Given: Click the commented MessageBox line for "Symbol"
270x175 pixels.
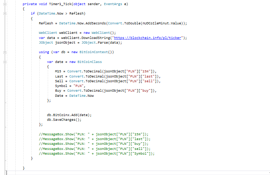Looking at the screenshot, I should coord(97,154).
